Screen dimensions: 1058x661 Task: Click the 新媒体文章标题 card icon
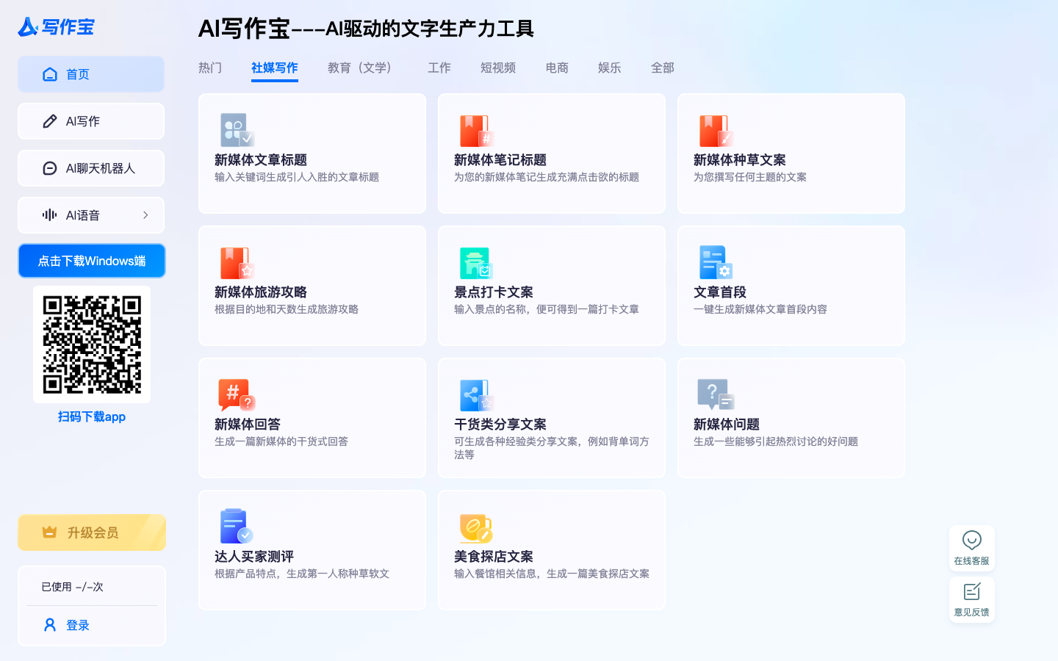[237, 131]
